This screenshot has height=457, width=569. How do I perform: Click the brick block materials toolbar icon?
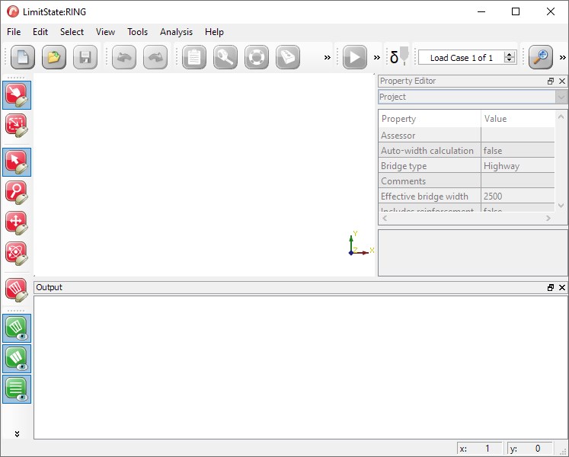coord(288,57)
